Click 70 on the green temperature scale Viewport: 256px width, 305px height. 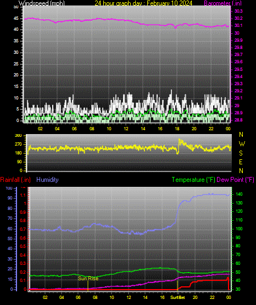coord(238,254)
